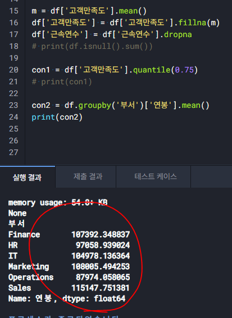Click the Marketing value 108005.494253

coord(101,267)
